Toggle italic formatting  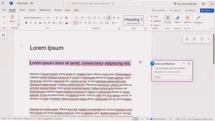[31, 23]
